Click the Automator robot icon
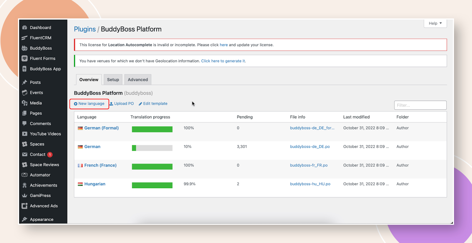472x243 pixels. click(25, 175)
